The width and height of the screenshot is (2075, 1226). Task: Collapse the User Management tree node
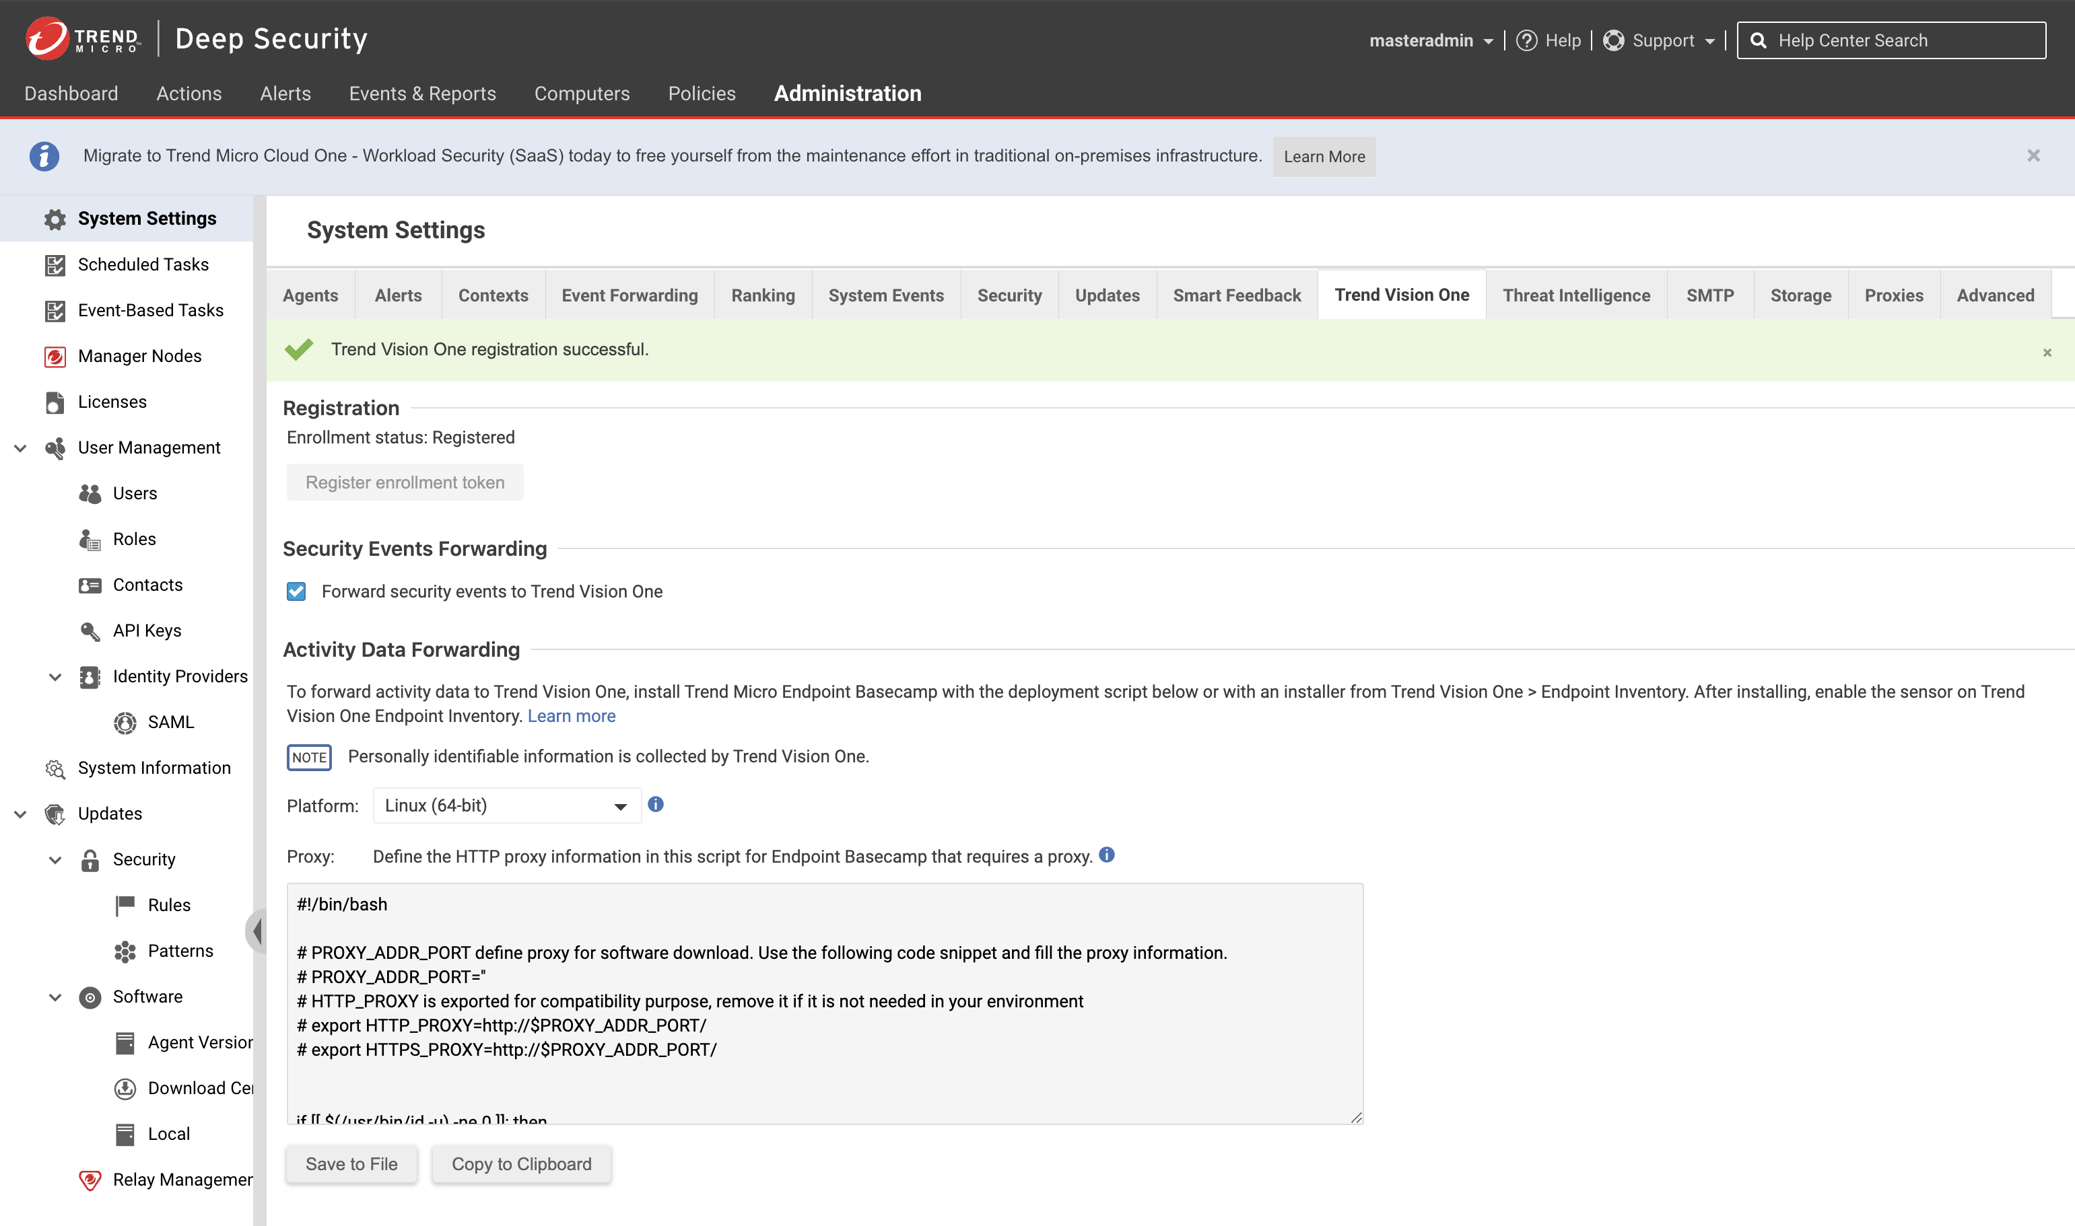(x=21, y=447)
